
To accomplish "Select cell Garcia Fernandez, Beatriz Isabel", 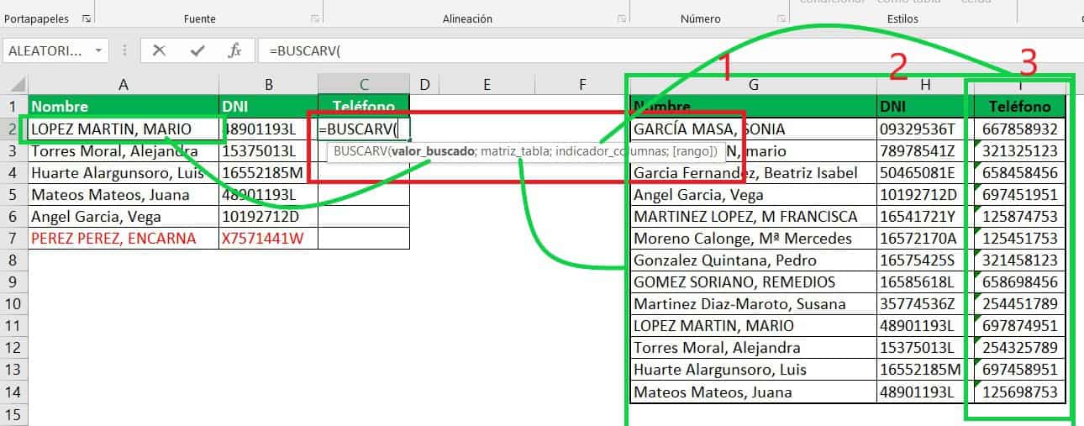I will (x=753, y=172).
